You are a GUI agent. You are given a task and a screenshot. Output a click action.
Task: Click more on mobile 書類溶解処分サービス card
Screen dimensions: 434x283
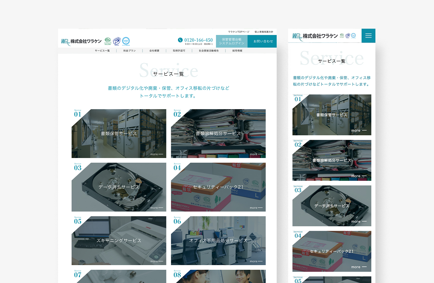[359, 176]
